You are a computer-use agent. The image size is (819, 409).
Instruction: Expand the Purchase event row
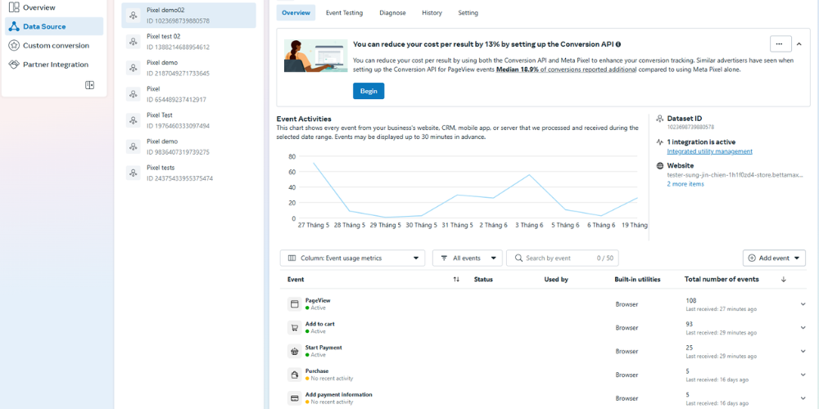tap(803, 375)
